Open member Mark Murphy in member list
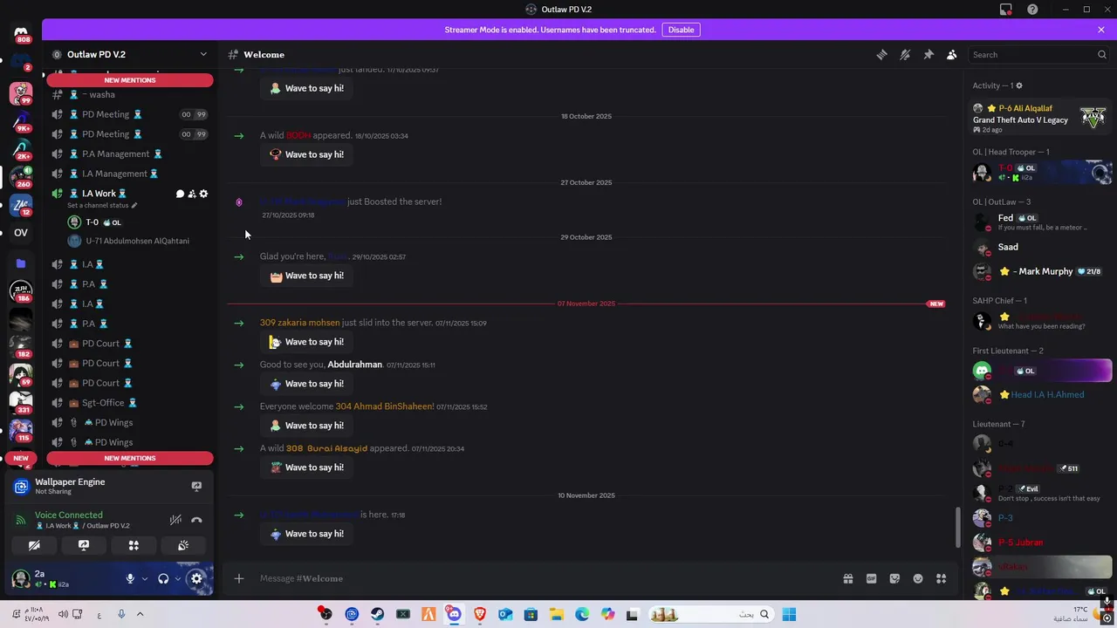This screenshot has height=628, width=1117. point(1041,271)
